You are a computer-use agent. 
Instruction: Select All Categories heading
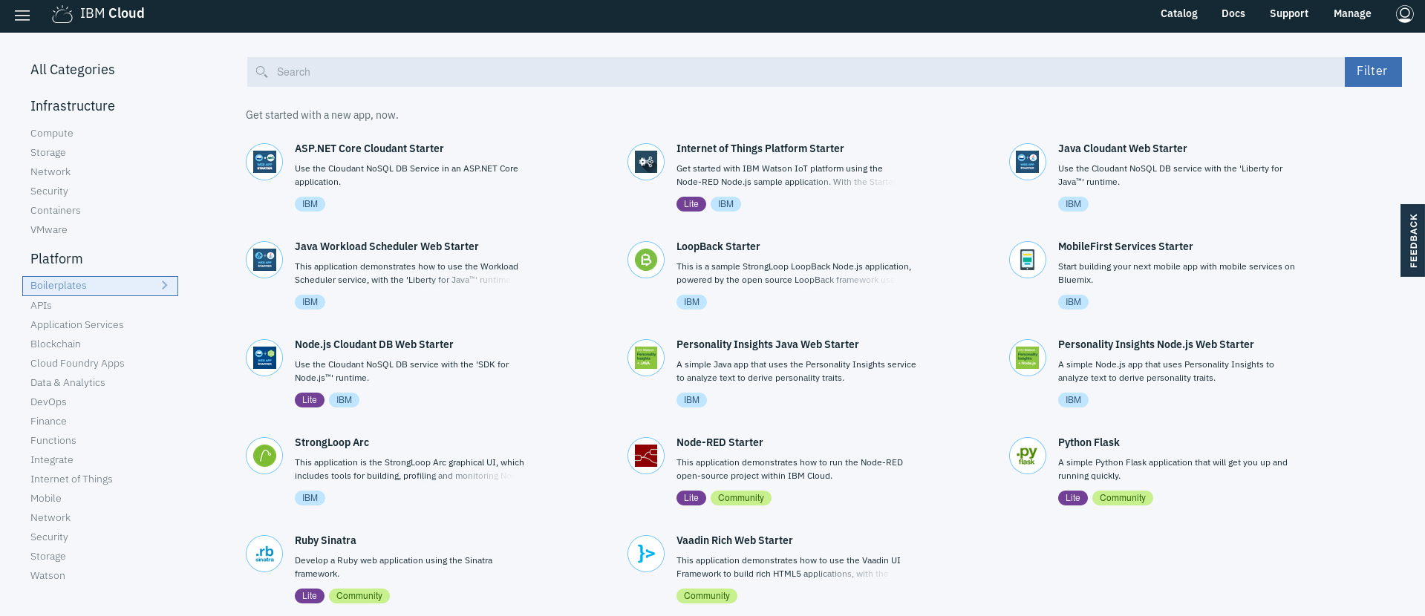tap(73, 70)
